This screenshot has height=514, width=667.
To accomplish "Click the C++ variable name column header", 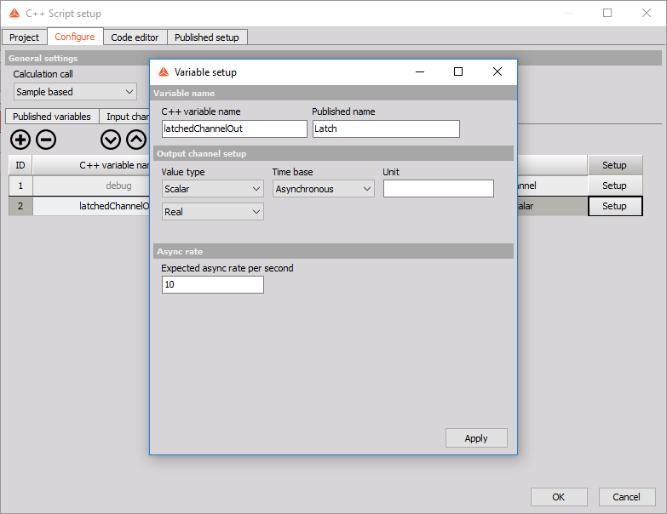I will (91, 165).
